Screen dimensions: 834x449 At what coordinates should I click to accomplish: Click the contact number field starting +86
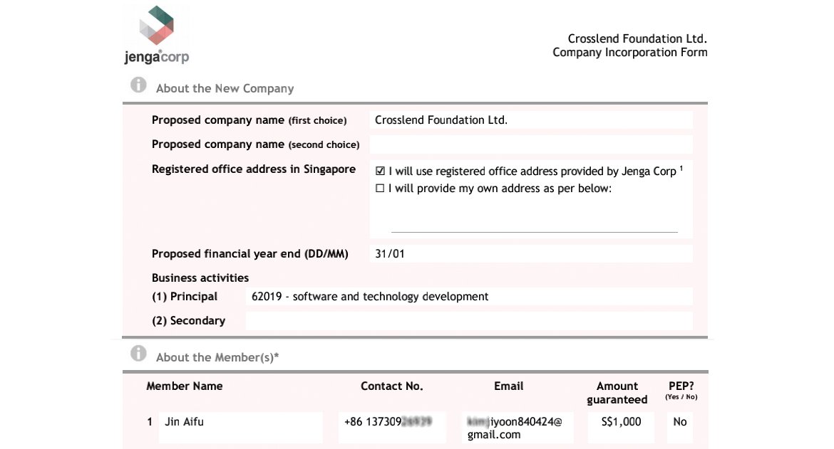coord(392,428)
